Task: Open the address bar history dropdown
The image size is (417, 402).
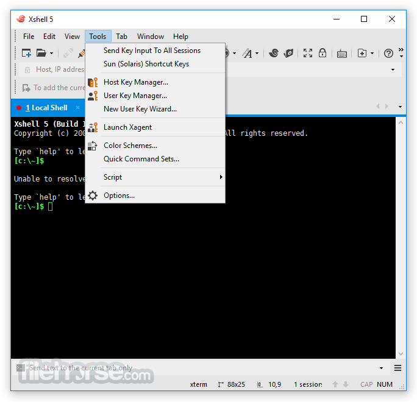Action: click(393, 69)
